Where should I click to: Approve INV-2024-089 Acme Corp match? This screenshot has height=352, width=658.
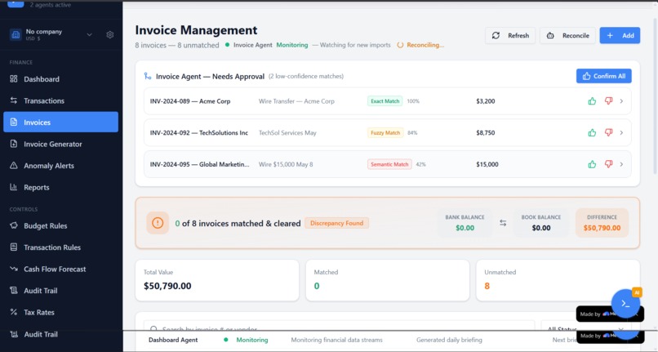[x=592, y=100]
